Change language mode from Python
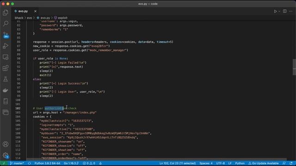 240,163
